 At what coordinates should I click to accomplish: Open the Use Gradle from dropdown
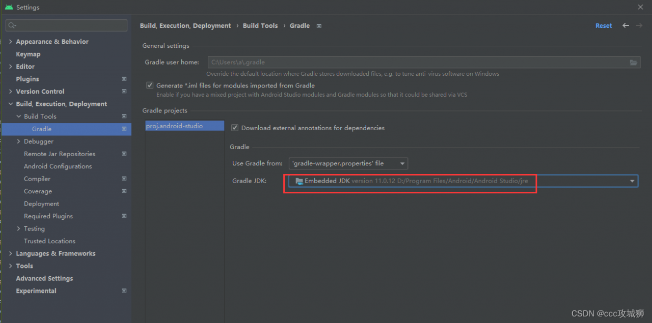pos(348,163)
